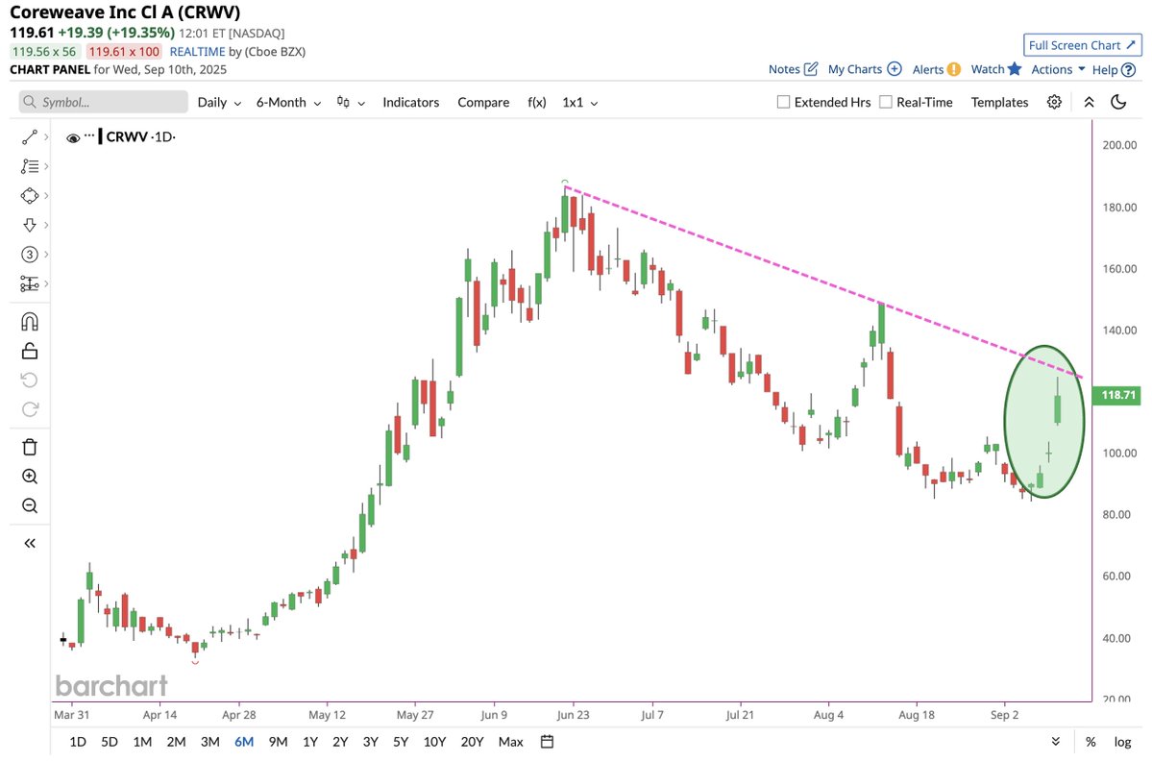Toggle CRWV series visibility eye icon
Screen dimensions: 1152x761
click(x=73, y=137)
